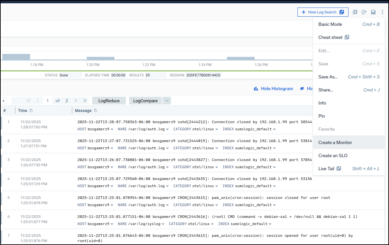Click the New Log Search button

323,12
